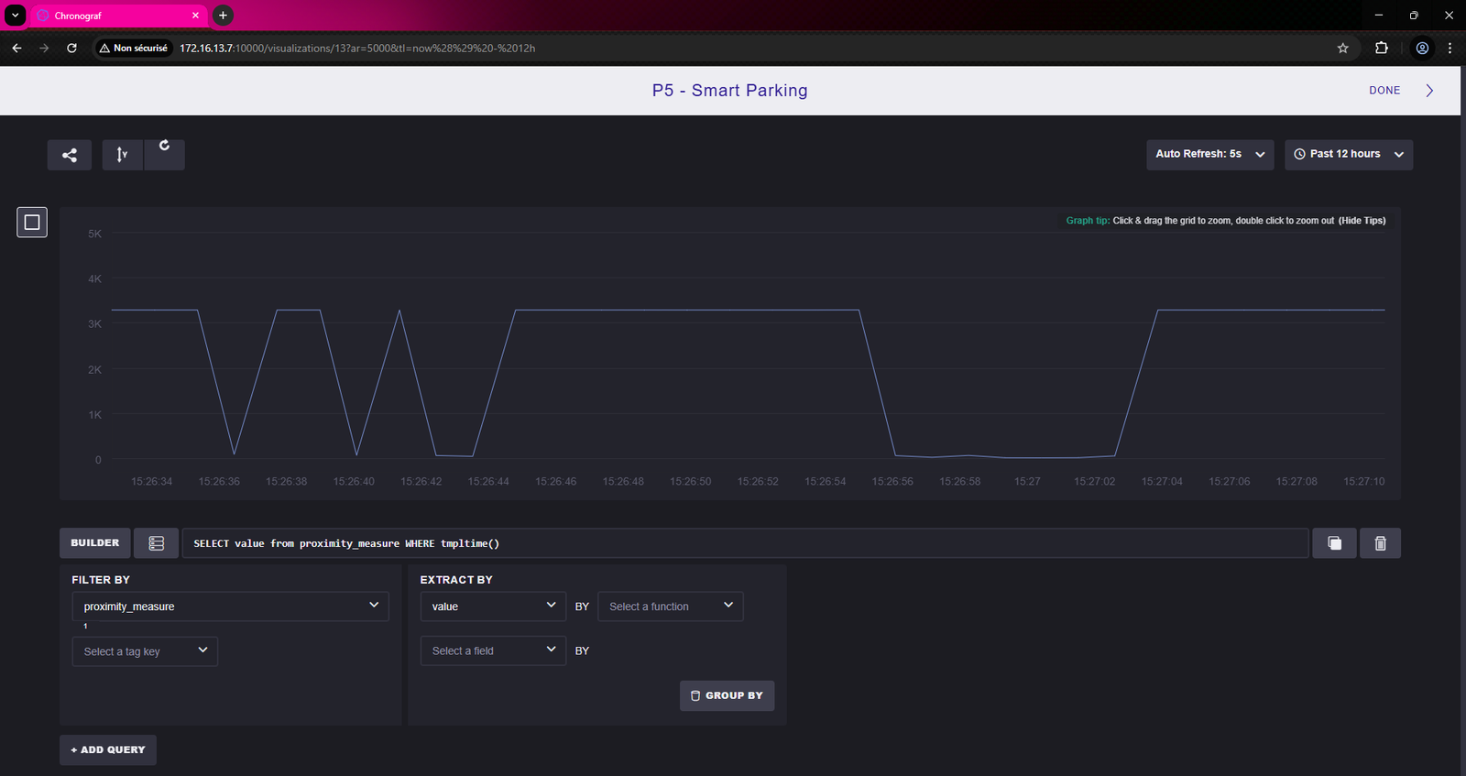1466x776 pixels.
Task: Open the proximity_measure measurement dropdown
Action: (230, 607)
